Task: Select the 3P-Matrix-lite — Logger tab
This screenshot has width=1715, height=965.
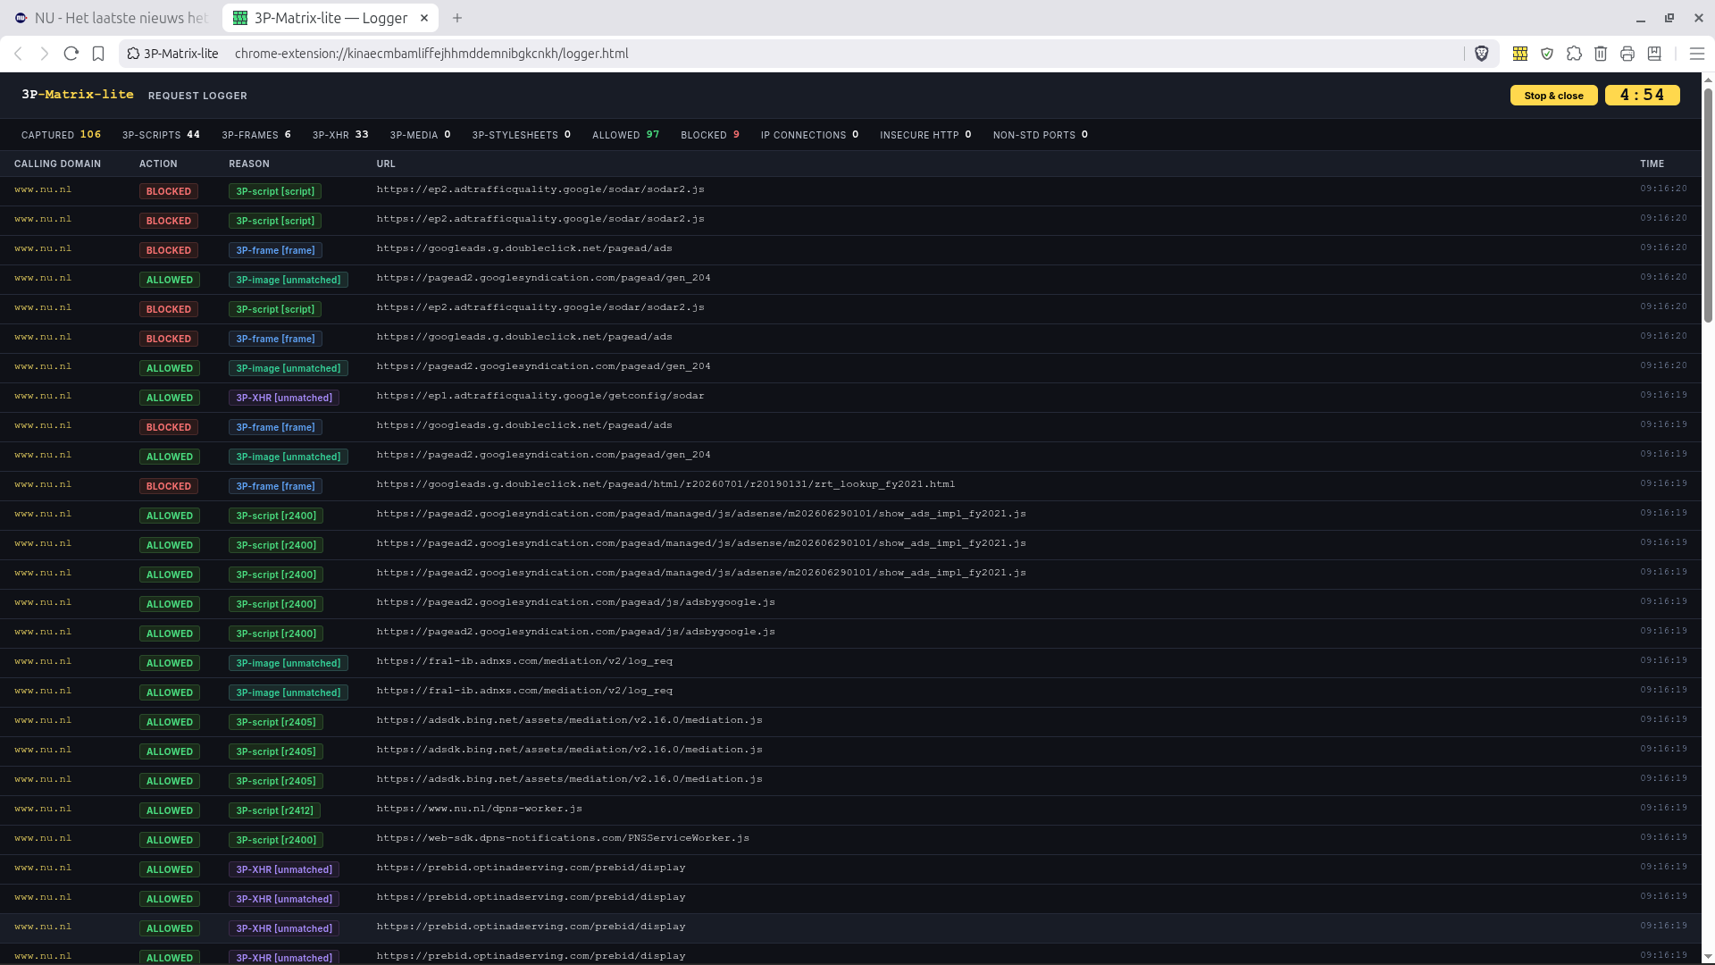Action: click(x=330, y=18)
